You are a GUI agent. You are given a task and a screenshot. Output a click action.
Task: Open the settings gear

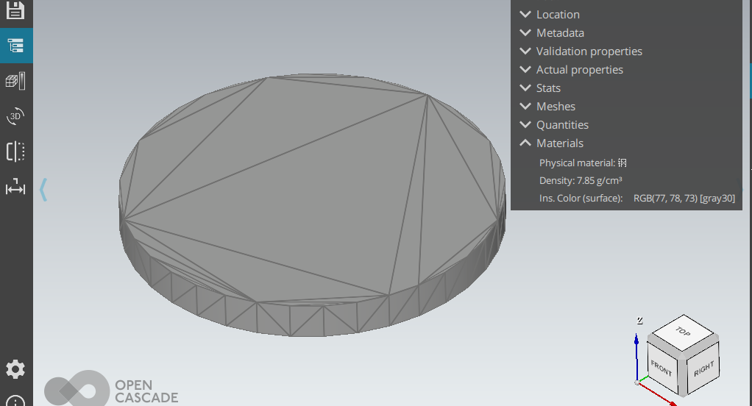(x=15, y=369)
